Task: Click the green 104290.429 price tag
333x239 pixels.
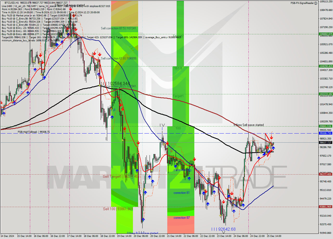Action: pos(326,66)
